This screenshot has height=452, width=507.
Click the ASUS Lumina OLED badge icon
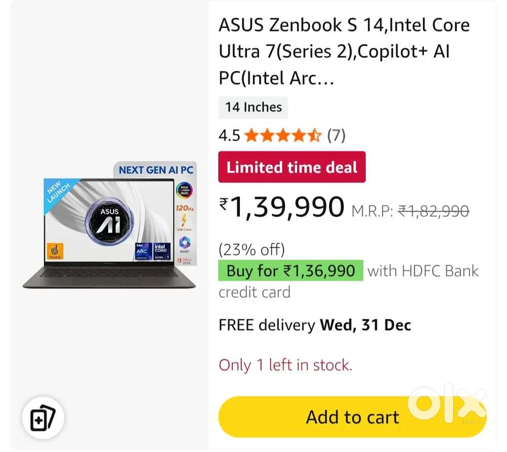[x=185, y=191]
